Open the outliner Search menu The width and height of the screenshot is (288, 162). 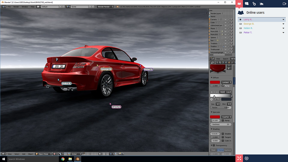[x=225, y=59]
